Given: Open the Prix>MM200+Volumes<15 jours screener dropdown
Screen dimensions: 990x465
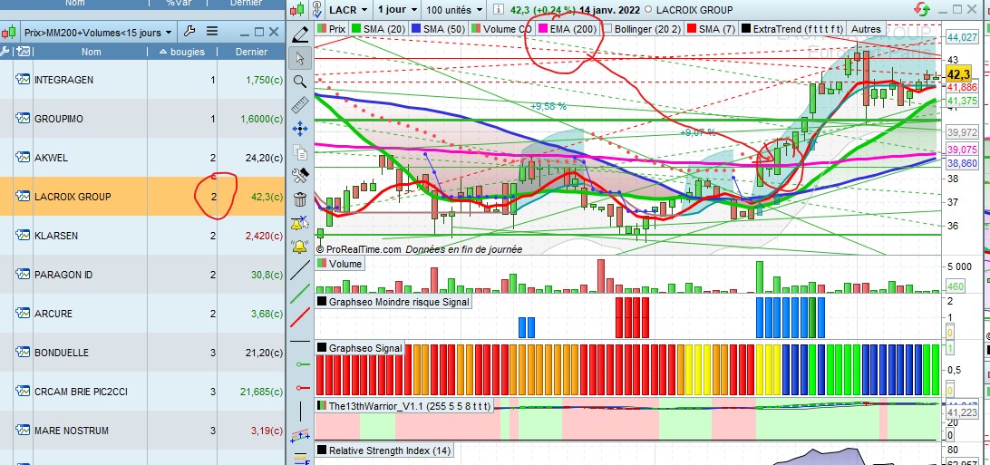Looking at the screenshot, I should (x=97, y=32).
